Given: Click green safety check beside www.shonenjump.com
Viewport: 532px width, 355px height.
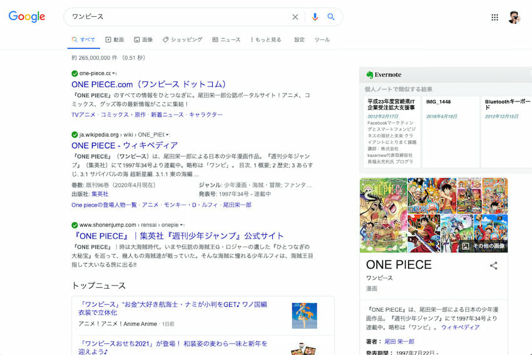Looking at the screenshot, I should pos(74,225).
